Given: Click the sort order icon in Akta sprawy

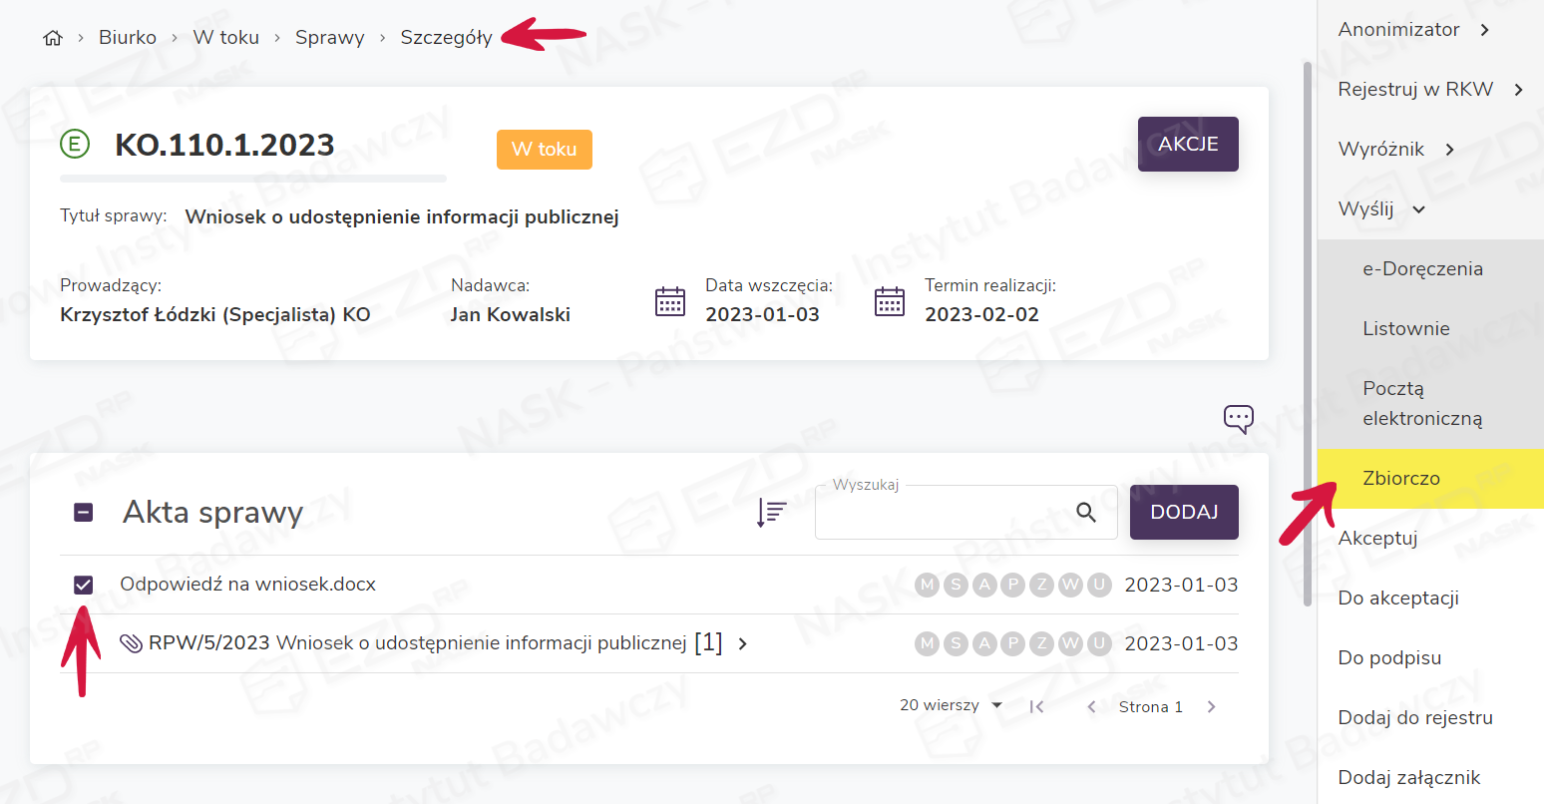Looking at the screenshot, I should click(x=771, y=512).
